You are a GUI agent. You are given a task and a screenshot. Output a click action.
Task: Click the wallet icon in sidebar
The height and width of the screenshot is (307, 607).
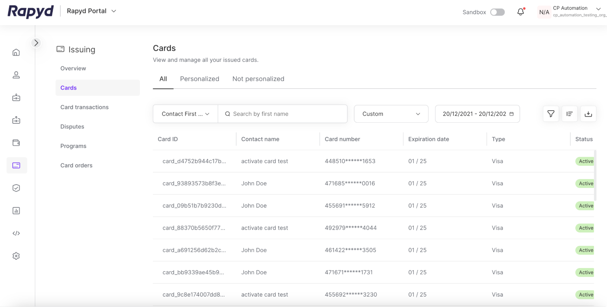pyautogui.click(x=16, y=143)
